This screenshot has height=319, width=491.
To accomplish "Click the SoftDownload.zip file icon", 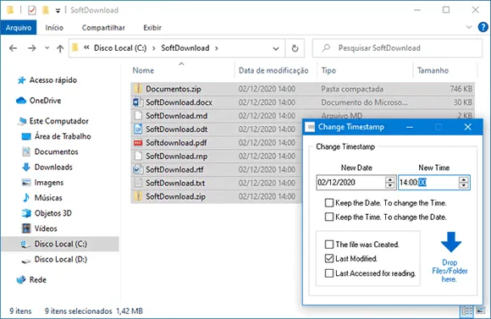I will tap(138, 196).
